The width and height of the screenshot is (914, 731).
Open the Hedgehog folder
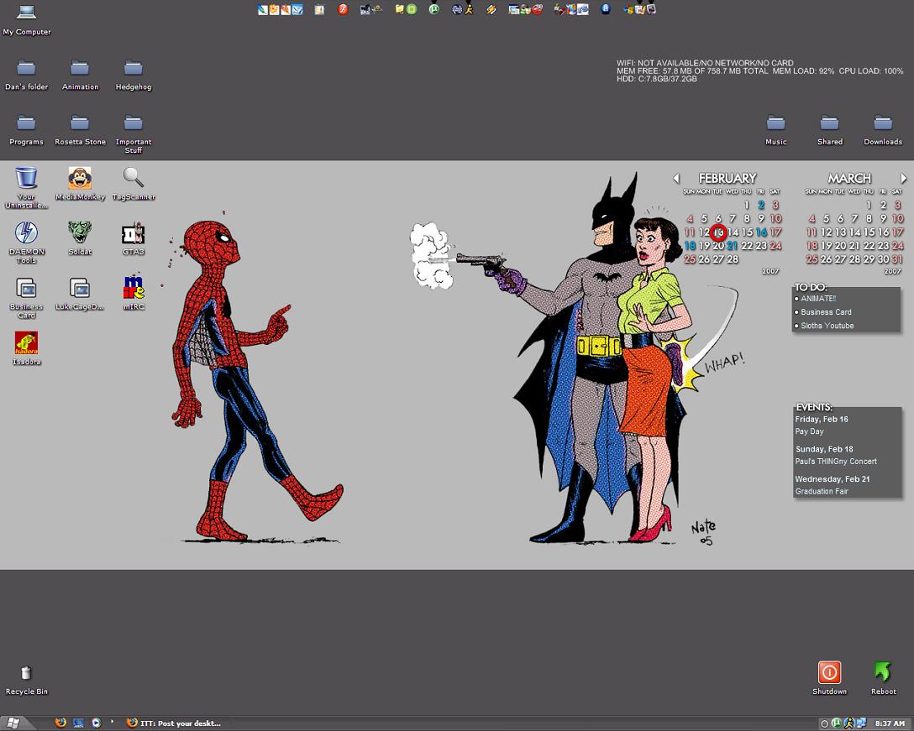(134, 76)
